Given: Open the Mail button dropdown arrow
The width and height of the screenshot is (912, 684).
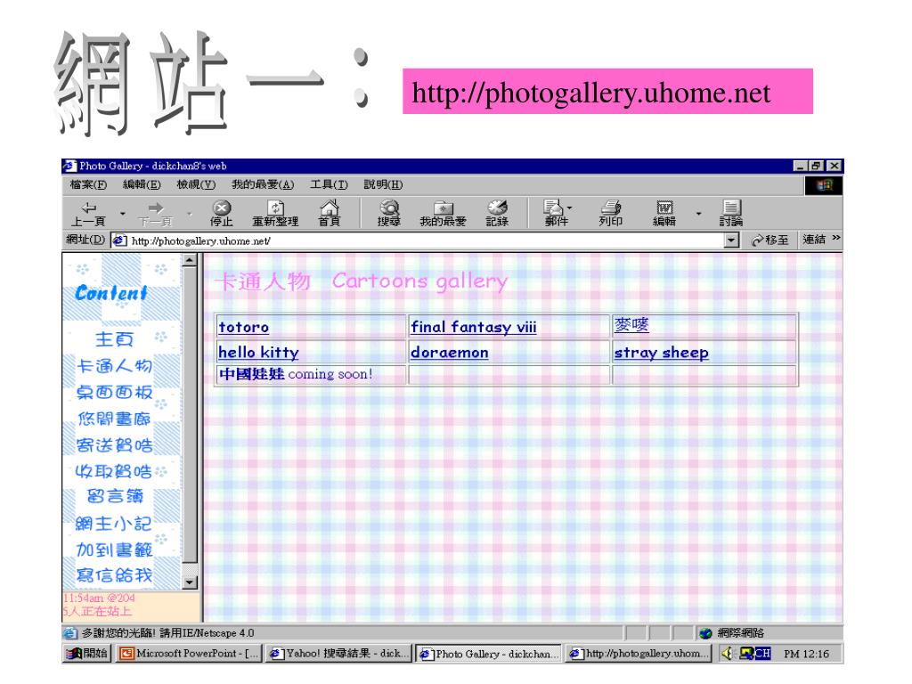Looking at the screenshot, I should pos(569,207).
